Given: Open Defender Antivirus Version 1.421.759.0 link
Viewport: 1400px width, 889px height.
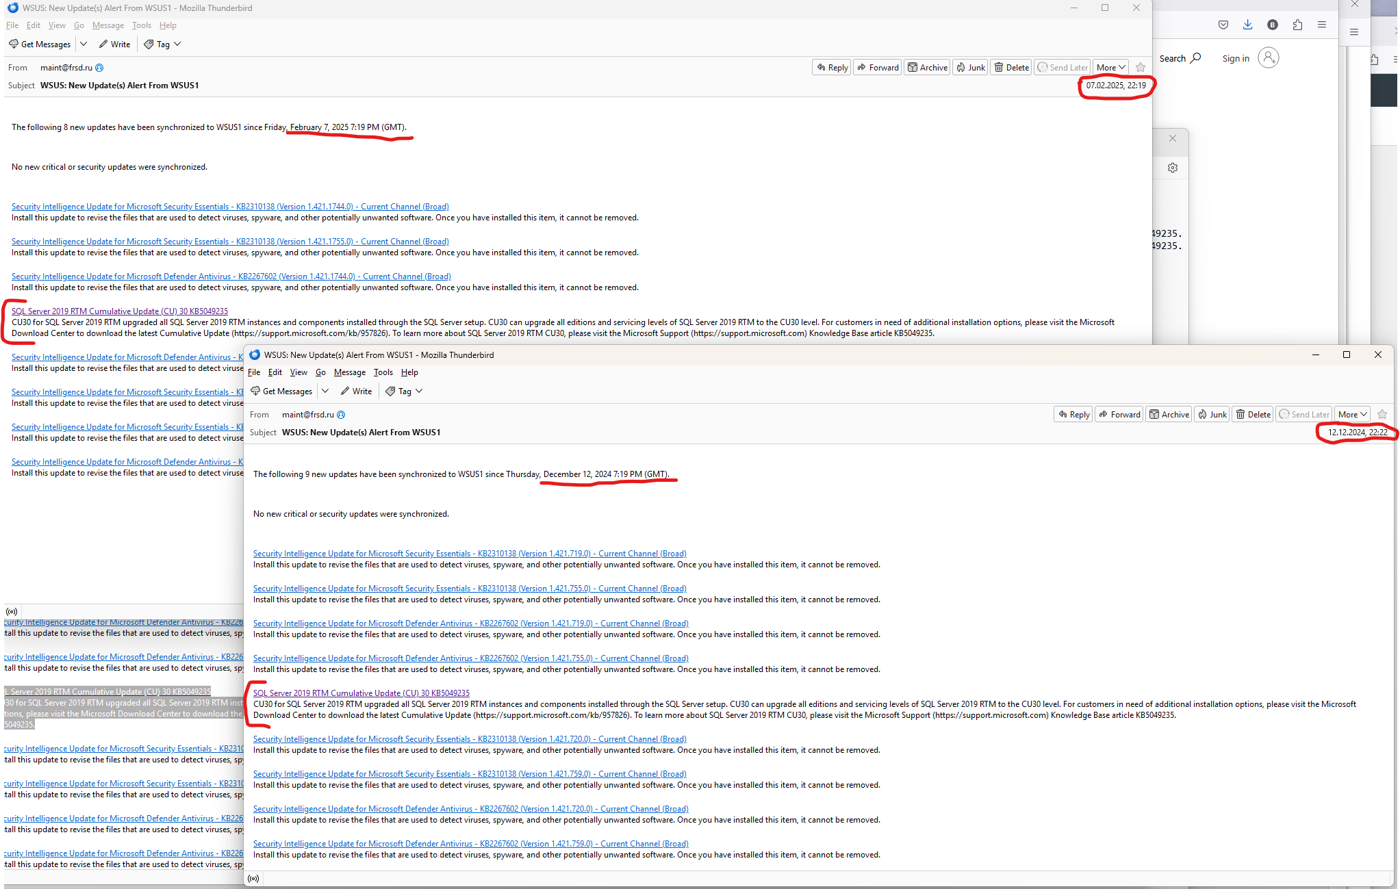Looking at the screenshot, I should coord(471,844).
